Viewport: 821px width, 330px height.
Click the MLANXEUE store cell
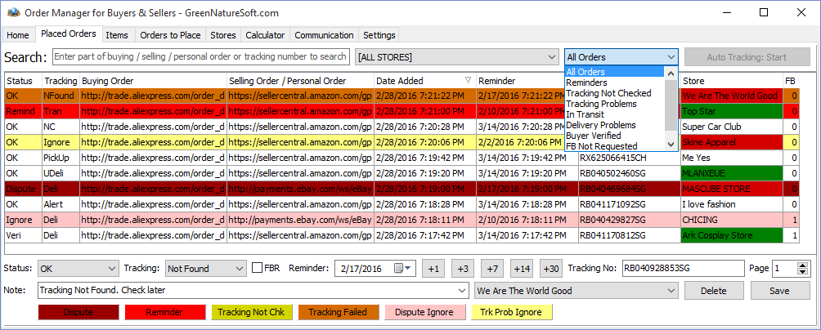(732, 173)
